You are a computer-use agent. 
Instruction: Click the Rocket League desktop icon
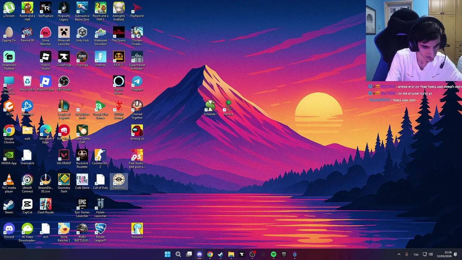(x=100, y=233)
